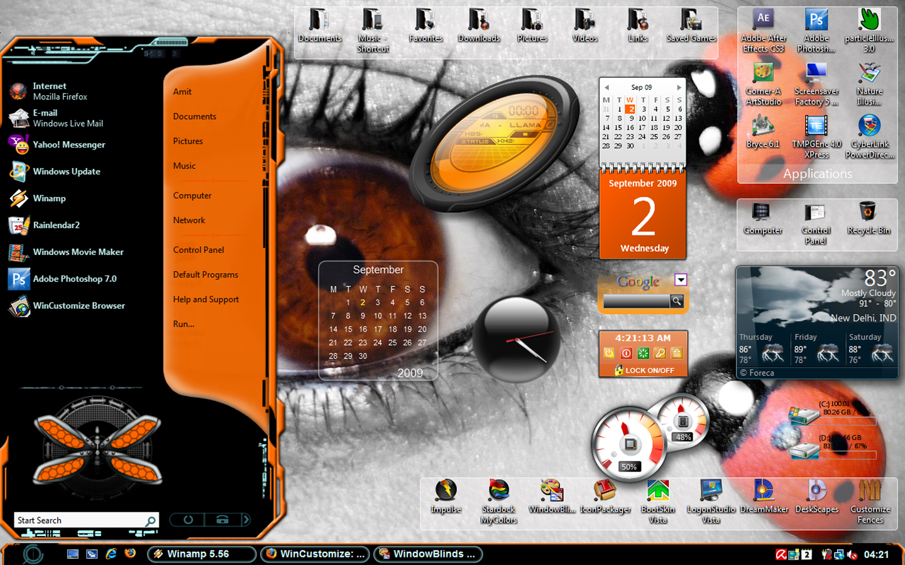Open the Saved Games folder icon
905x565 pixels.
(691, 25)
